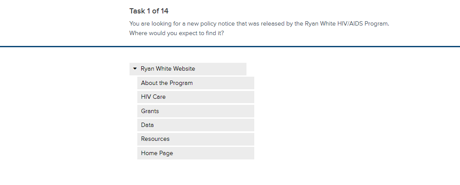460x185 pixels.
Task: Click the item between Grants and Resources
Action: coord(147,125)
